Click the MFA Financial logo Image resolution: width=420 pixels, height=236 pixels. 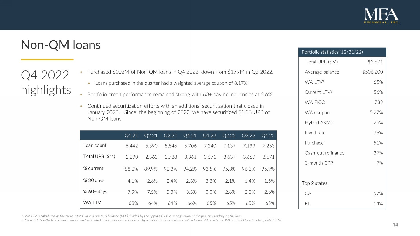(382, 16)
